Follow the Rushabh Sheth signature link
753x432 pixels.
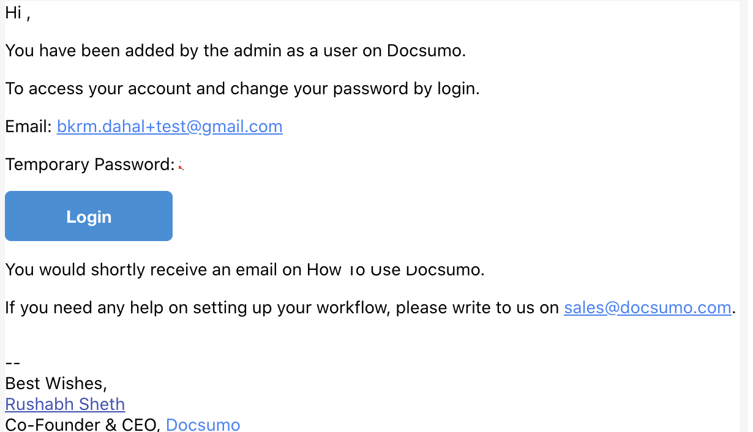(65, 404)
